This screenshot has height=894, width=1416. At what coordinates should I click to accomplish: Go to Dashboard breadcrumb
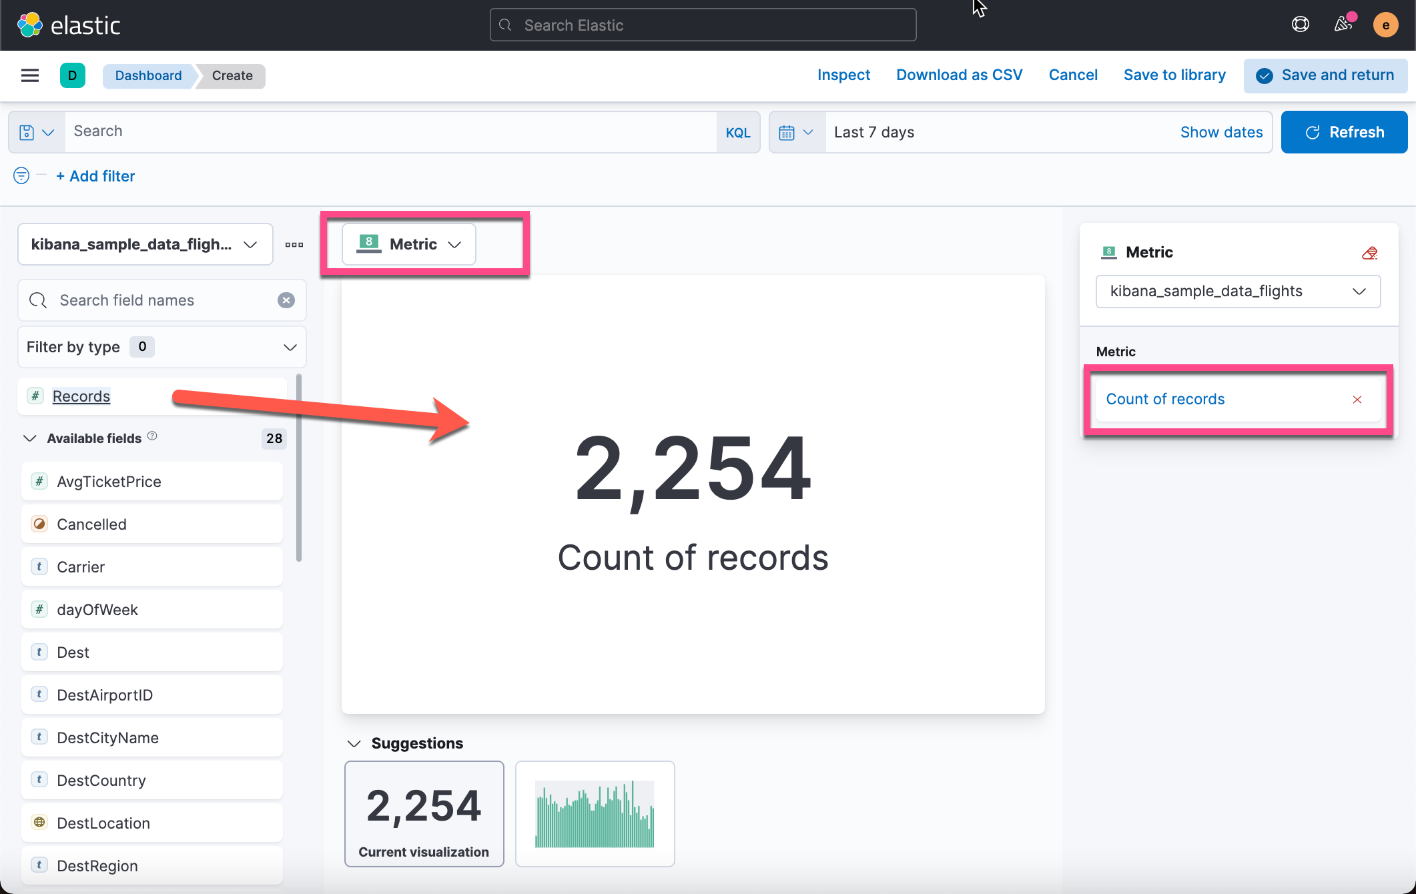(x=148, y=75)
